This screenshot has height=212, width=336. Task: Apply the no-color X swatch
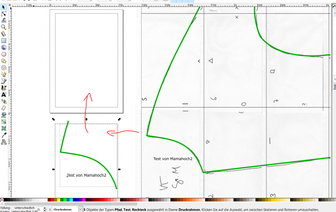[x=2, y=200]
